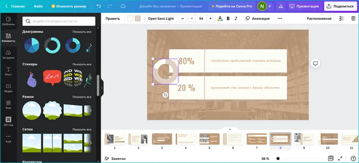
Task: Click the user avatar N
Action: 262,6
